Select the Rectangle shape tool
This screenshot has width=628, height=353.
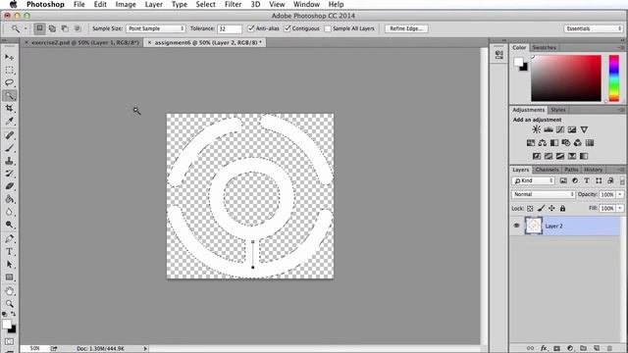[9, 277]
